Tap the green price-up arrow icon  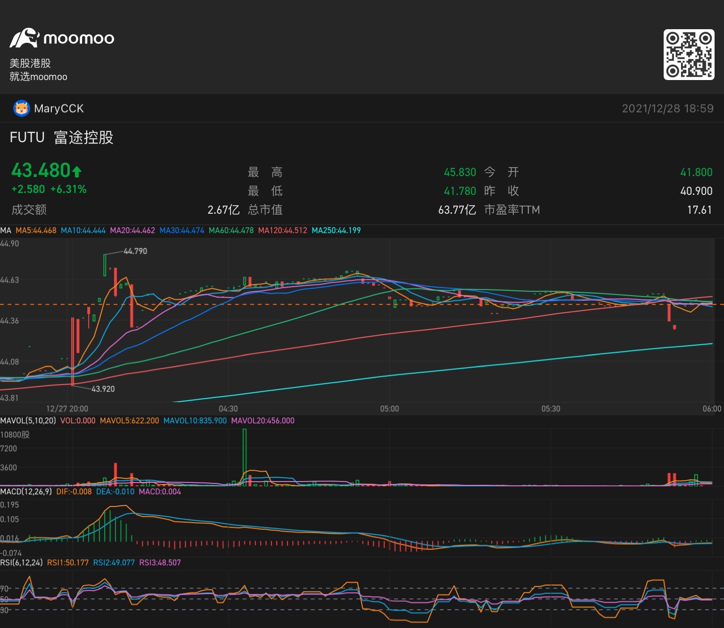click(77, 171)
